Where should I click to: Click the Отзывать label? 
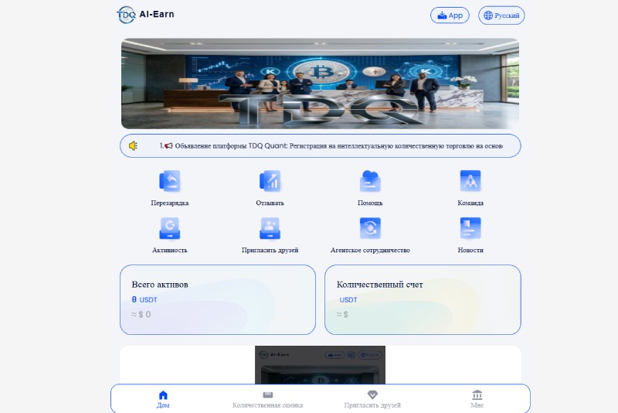point(270,203)
